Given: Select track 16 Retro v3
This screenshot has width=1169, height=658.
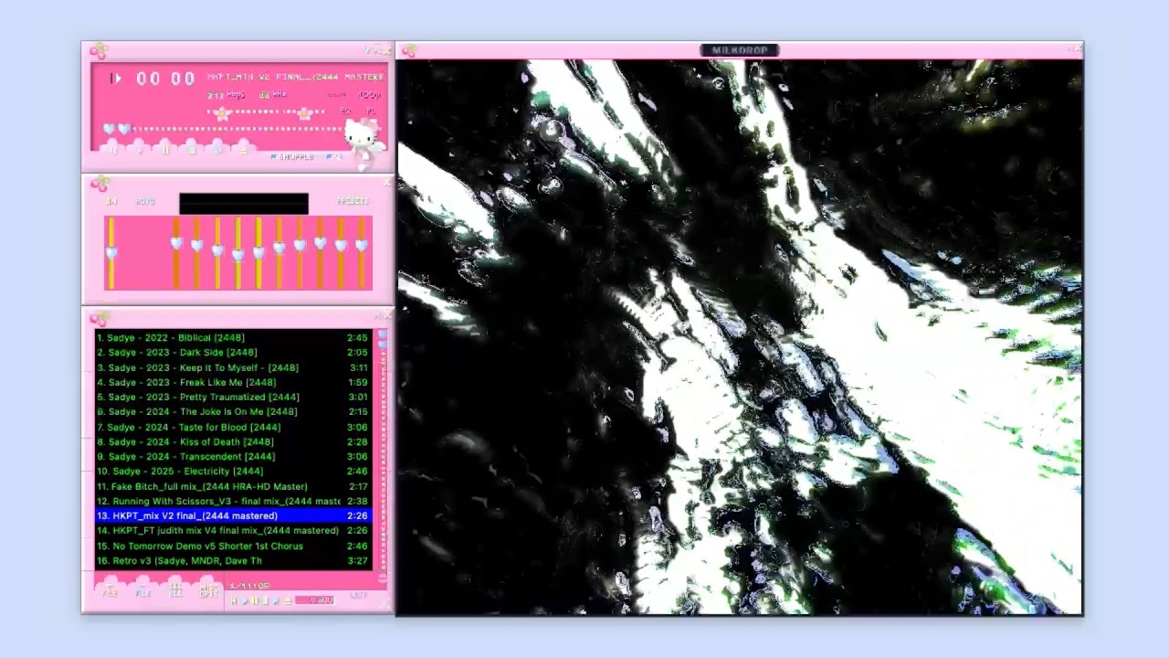Looking at the screenshot, I should [x=233, y=560].
